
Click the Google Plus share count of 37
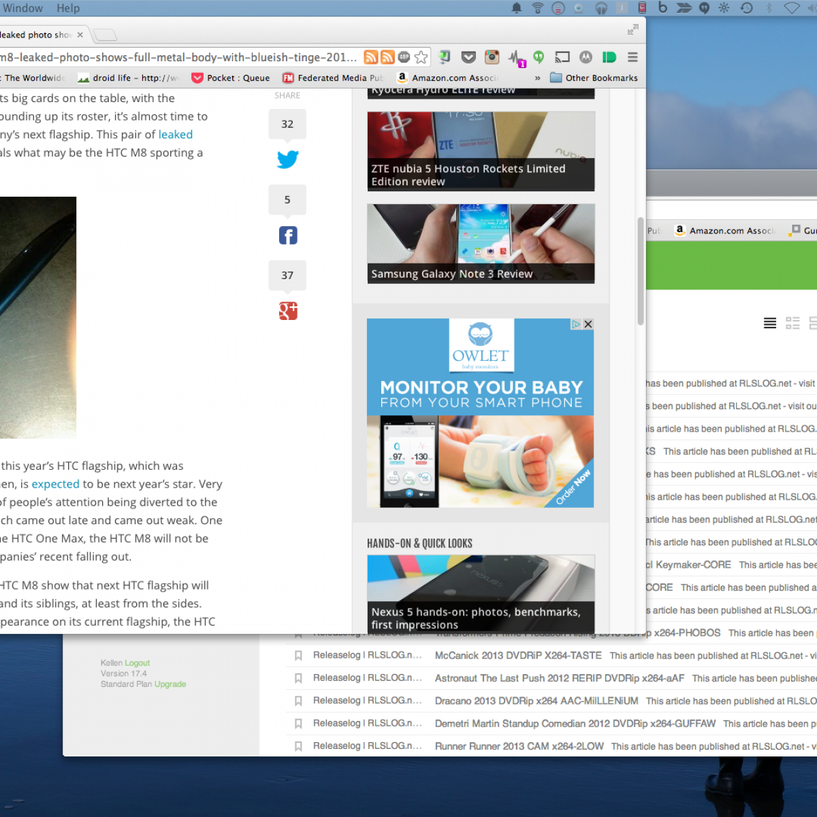(287, 275)
